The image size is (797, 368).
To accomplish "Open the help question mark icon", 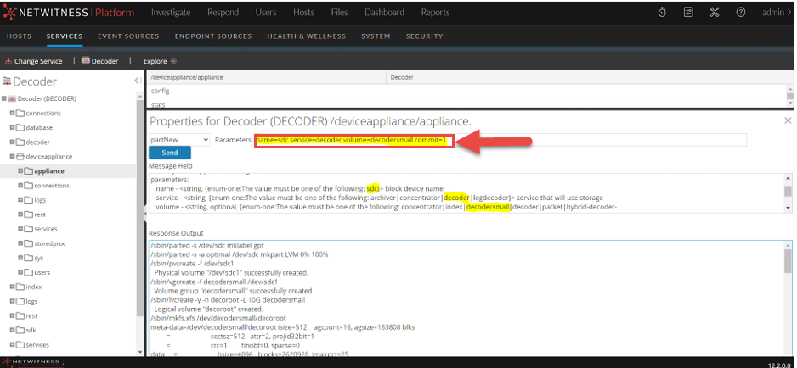I will tap(741, 13).
